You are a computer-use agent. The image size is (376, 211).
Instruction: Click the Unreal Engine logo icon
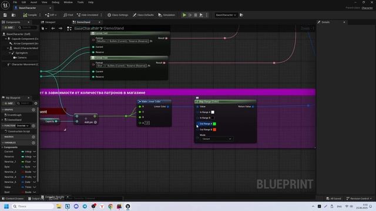coord(5,5)
